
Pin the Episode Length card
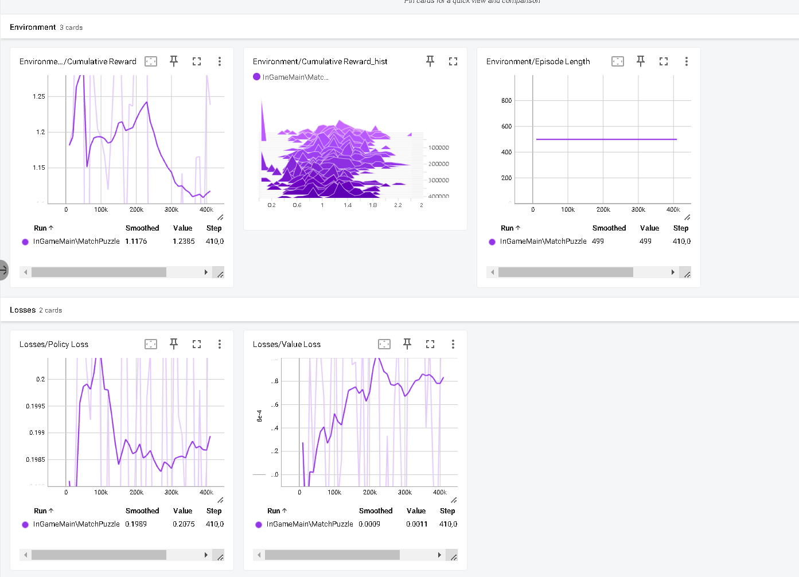tap(641, 61)
